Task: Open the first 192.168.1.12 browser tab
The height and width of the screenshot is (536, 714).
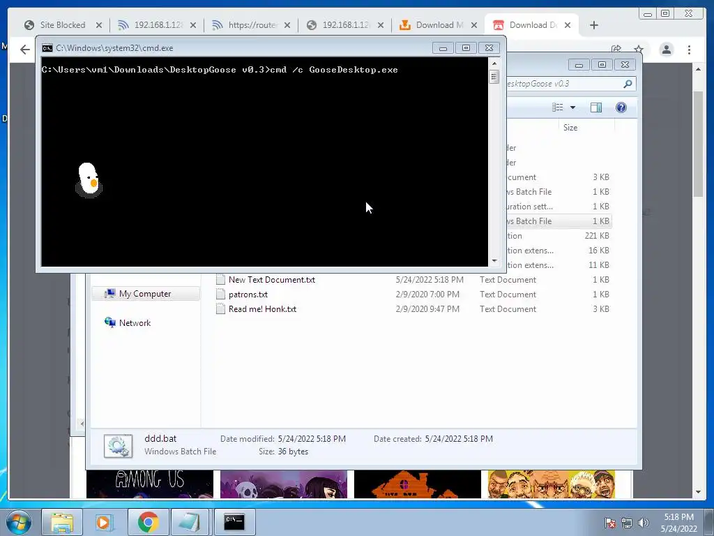Action: click(158, 25)
